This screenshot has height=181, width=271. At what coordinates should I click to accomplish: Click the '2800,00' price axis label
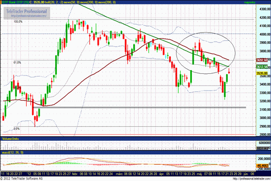265,134
